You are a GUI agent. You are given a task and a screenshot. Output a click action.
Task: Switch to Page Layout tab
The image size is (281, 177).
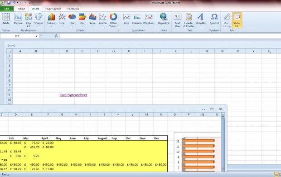(x=53, y=9)
